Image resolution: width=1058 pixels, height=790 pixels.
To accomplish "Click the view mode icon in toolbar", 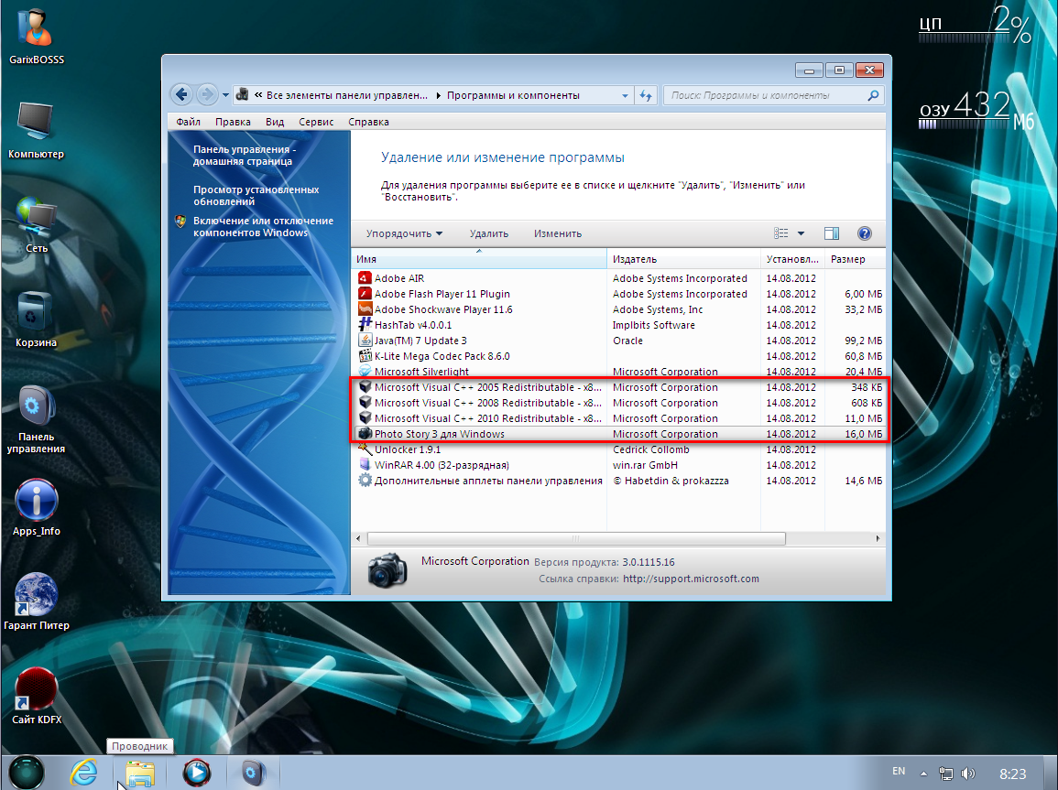I will [x=780, y=233].
